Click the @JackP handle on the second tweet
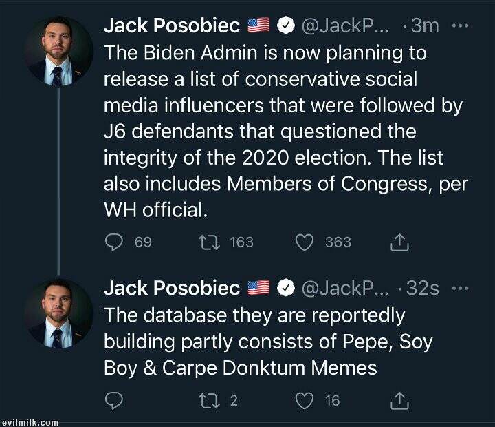Screen dimensions: 495x427 pos(345,288)
